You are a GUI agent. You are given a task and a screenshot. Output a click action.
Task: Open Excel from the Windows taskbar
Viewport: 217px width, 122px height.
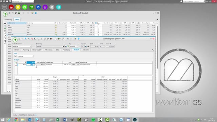coord(58,120)
